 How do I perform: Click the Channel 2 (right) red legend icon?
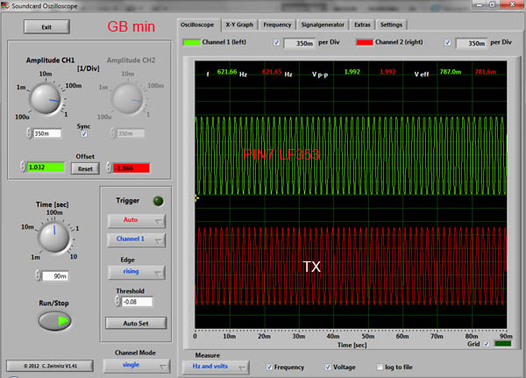click(x=363, y=42)
